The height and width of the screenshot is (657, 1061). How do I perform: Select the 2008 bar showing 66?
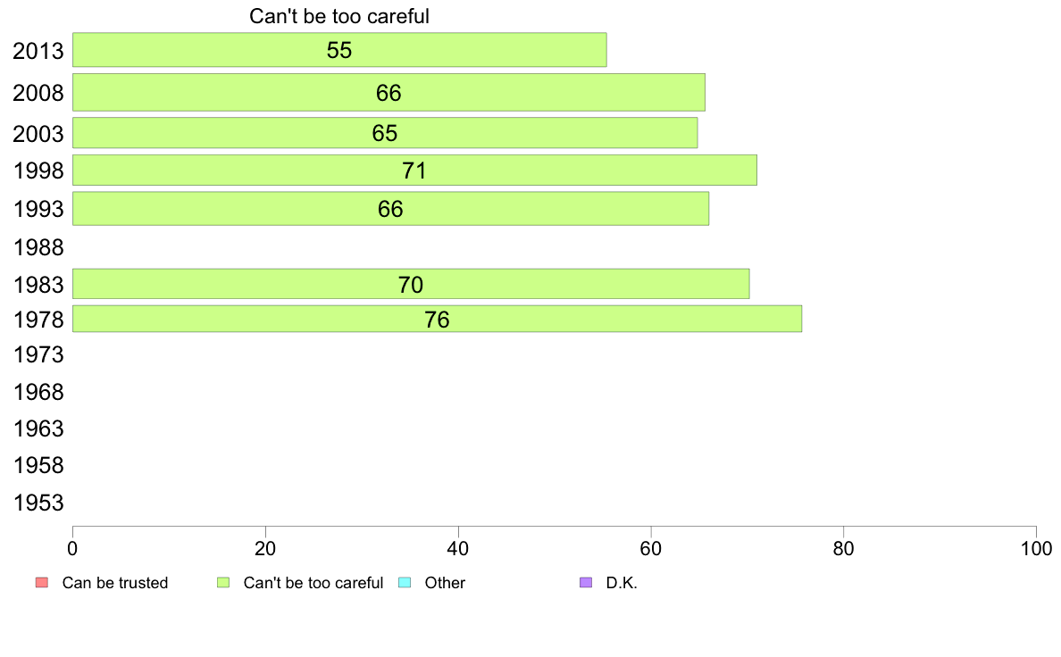(389, 93)
